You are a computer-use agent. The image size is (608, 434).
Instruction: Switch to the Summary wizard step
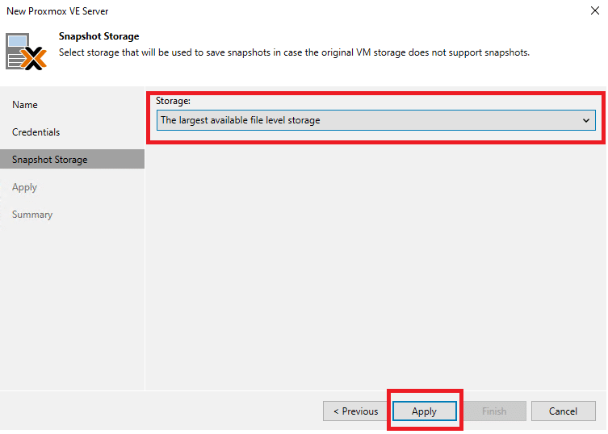[x=32, y=215]
